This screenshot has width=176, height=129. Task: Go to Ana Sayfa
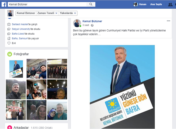pyautogui.click(x=156, y=4)
